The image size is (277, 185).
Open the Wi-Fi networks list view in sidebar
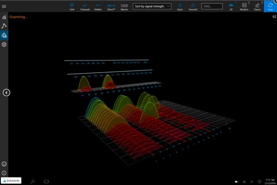click(4, 17)
